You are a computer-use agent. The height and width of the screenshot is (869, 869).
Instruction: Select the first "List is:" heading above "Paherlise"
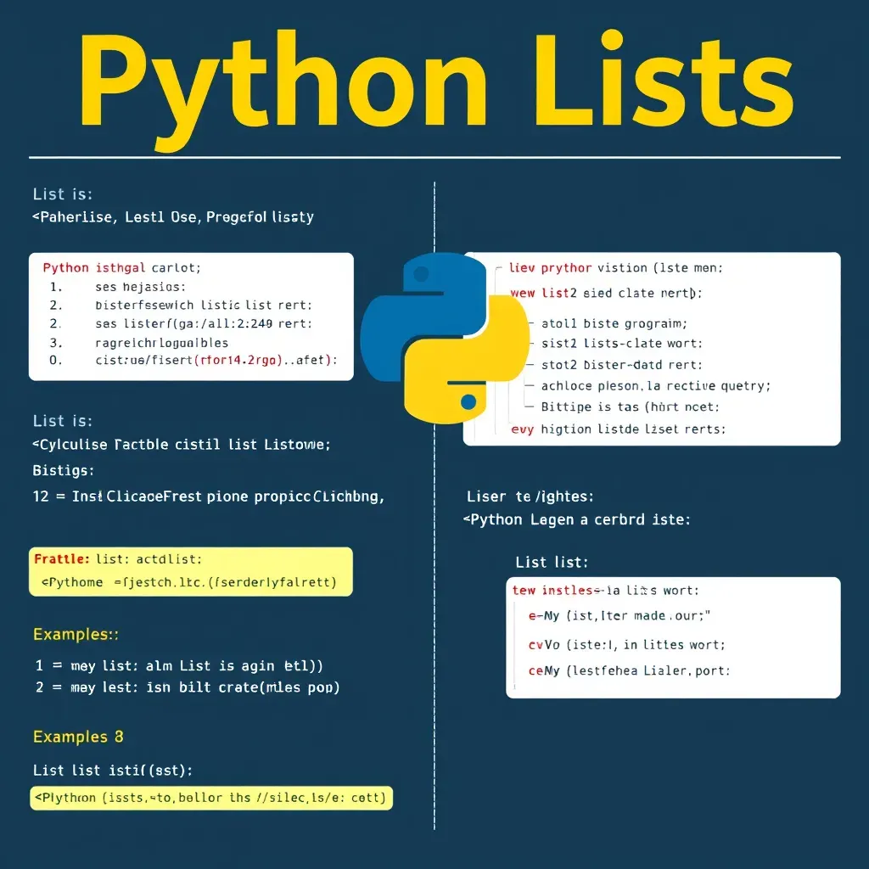tap(63, 194)
